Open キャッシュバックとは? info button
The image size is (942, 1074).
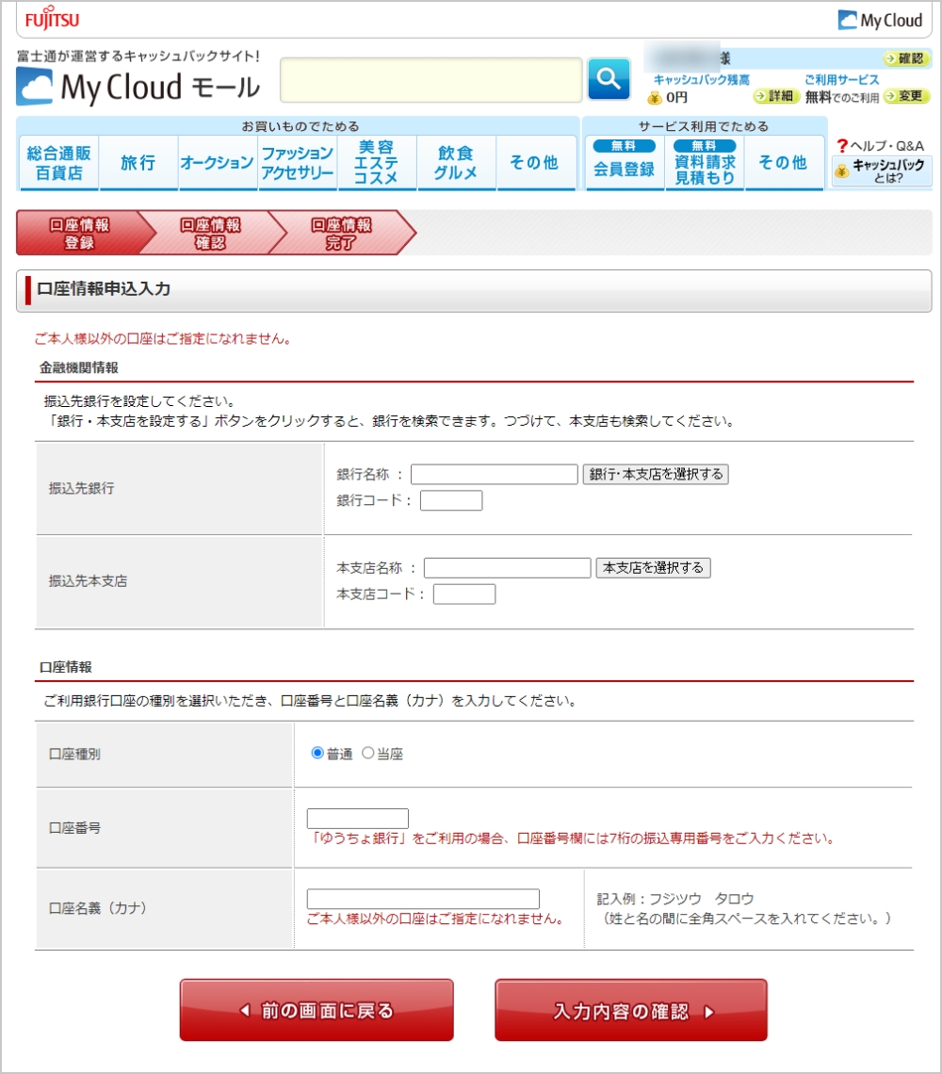tap(881, 171)
